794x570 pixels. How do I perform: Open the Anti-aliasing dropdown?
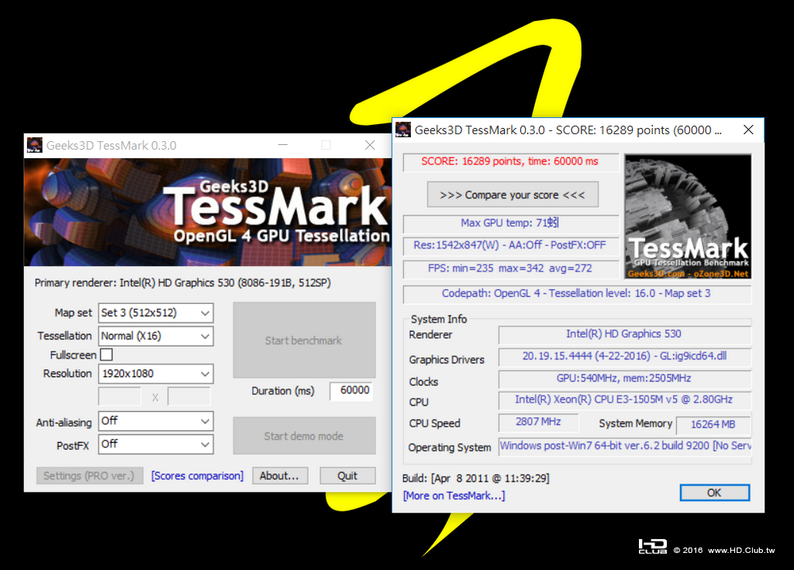click(156, 421)
